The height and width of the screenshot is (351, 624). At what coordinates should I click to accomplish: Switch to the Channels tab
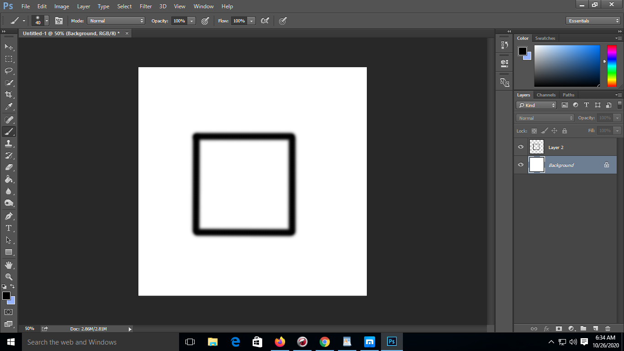pos(546,95)
